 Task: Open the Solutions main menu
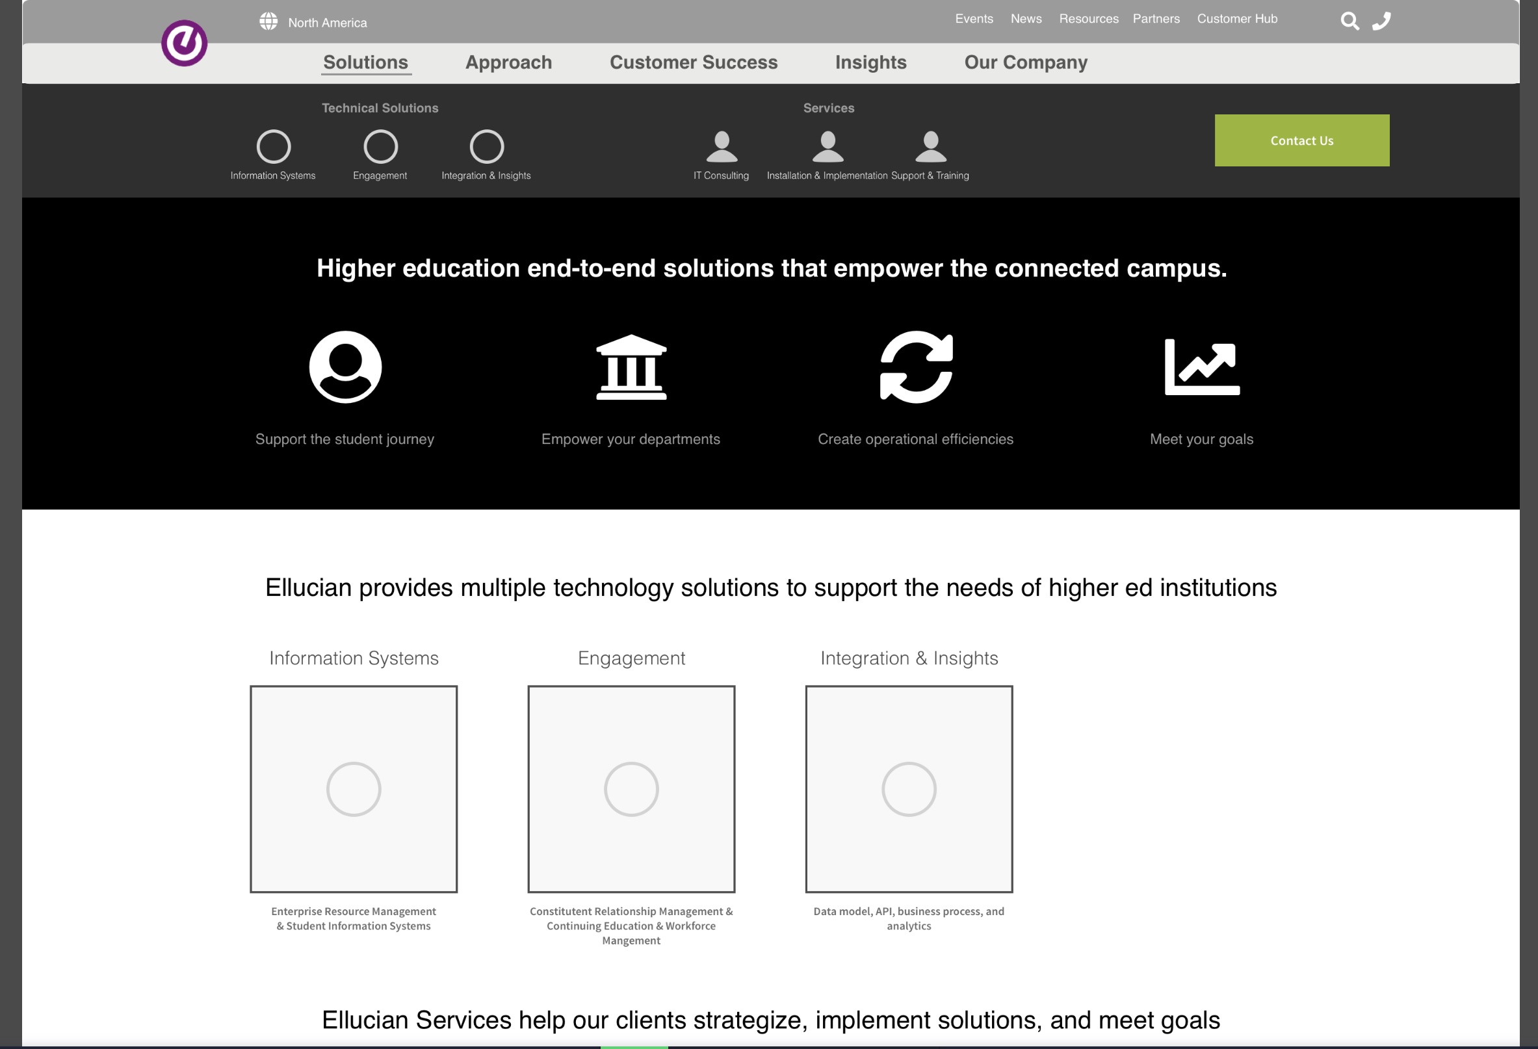(366, 62)
